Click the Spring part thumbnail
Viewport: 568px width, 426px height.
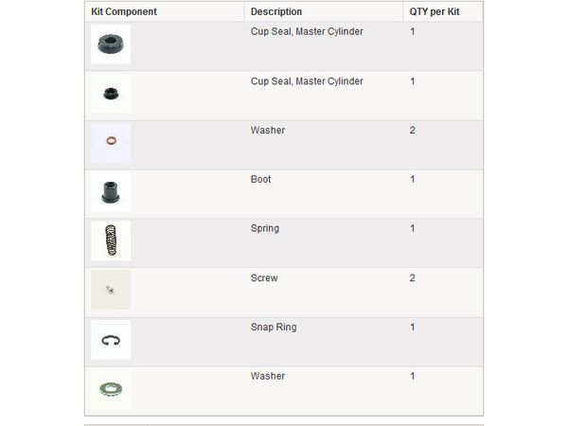pyautogui.click(x=111, y=240)
